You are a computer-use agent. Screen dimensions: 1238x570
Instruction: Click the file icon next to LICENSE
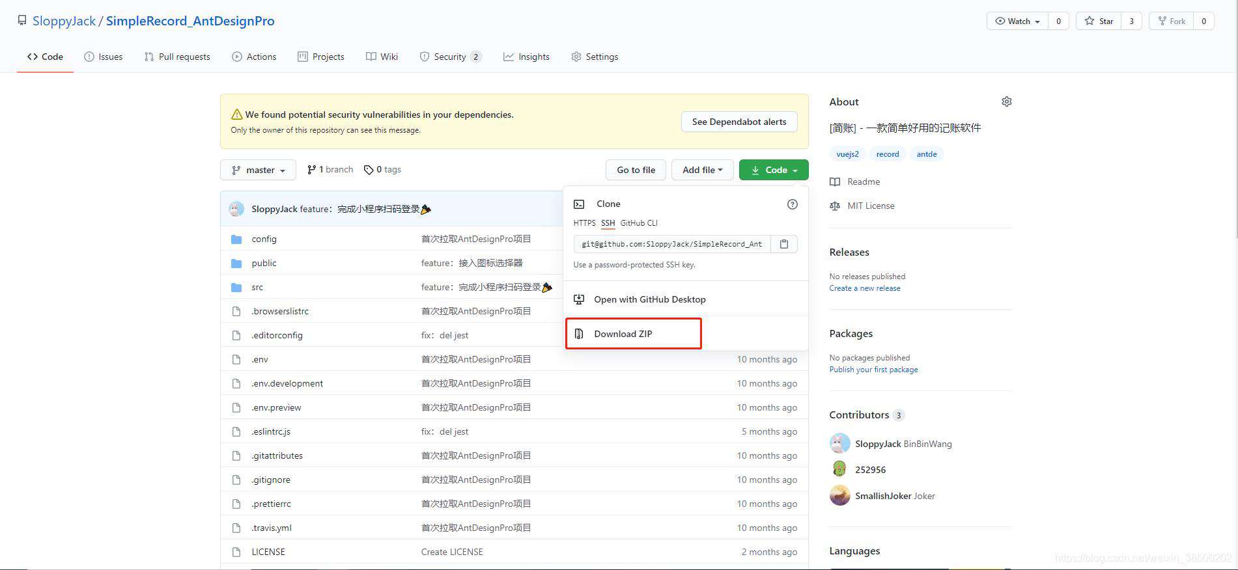236,552
